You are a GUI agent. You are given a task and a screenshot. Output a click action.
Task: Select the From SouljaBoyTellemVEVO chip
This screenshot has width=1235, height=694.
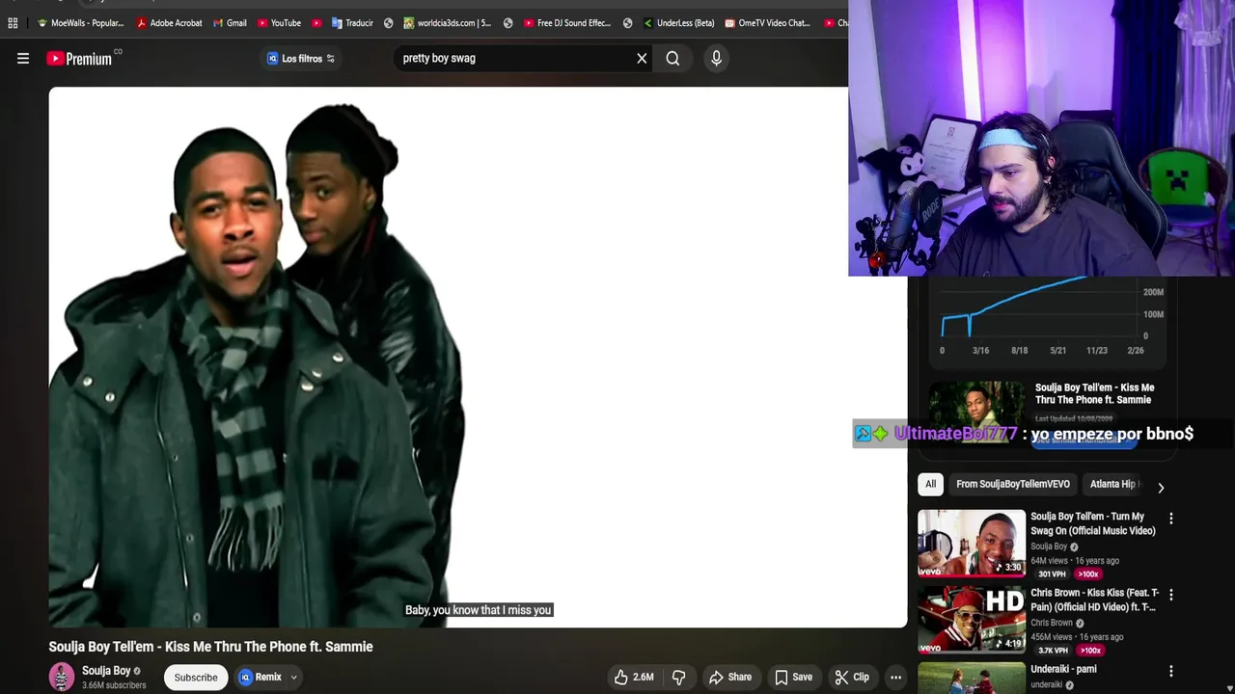(x=1013, y=484)
